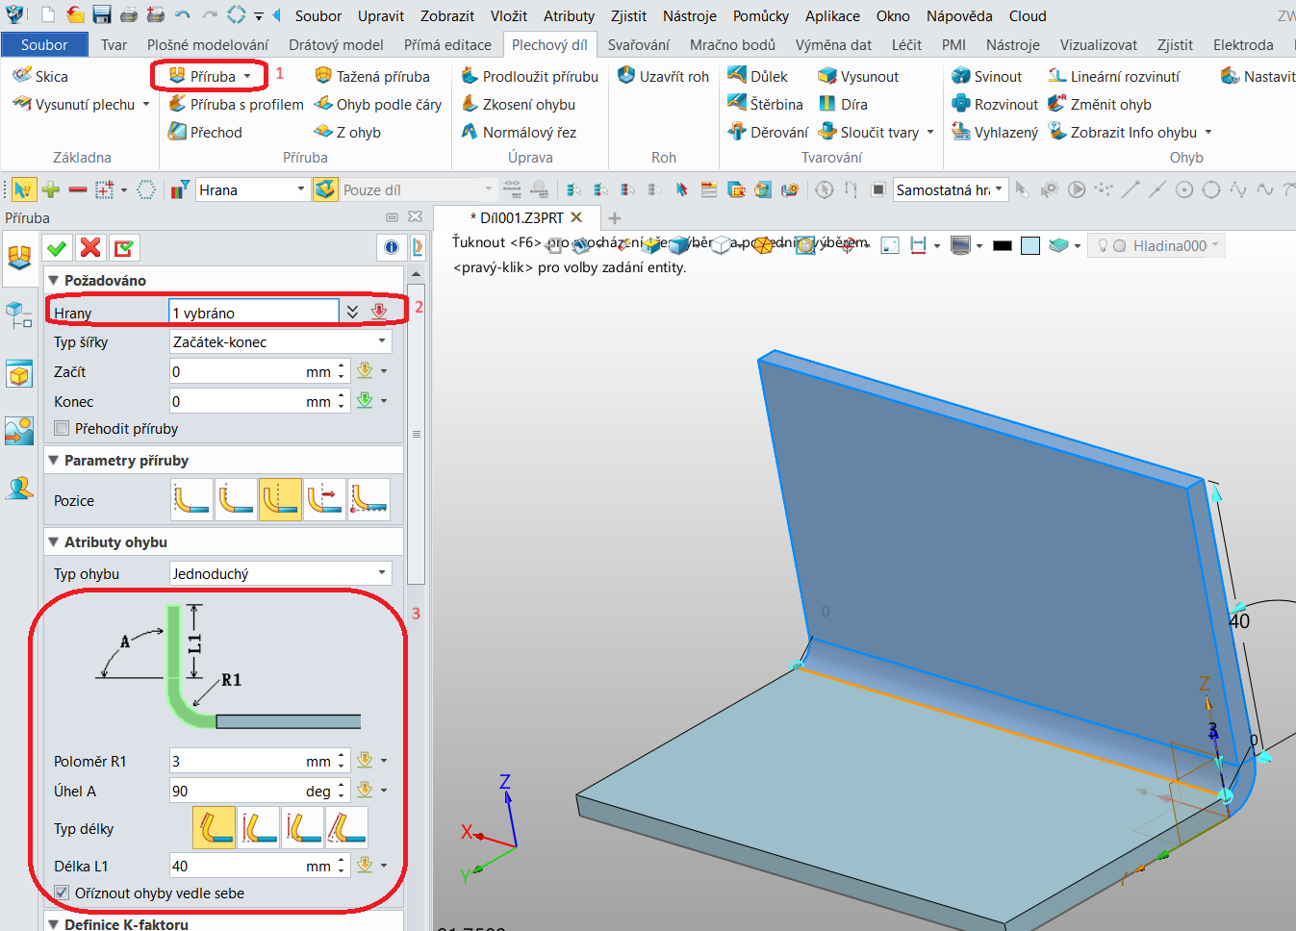This screenshot has width=1296, height=931.
Task: Open the Příruba s profilem tool
Action: pos(236,104)
